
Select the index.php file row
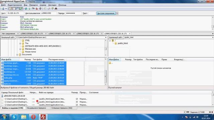(34, 78)
